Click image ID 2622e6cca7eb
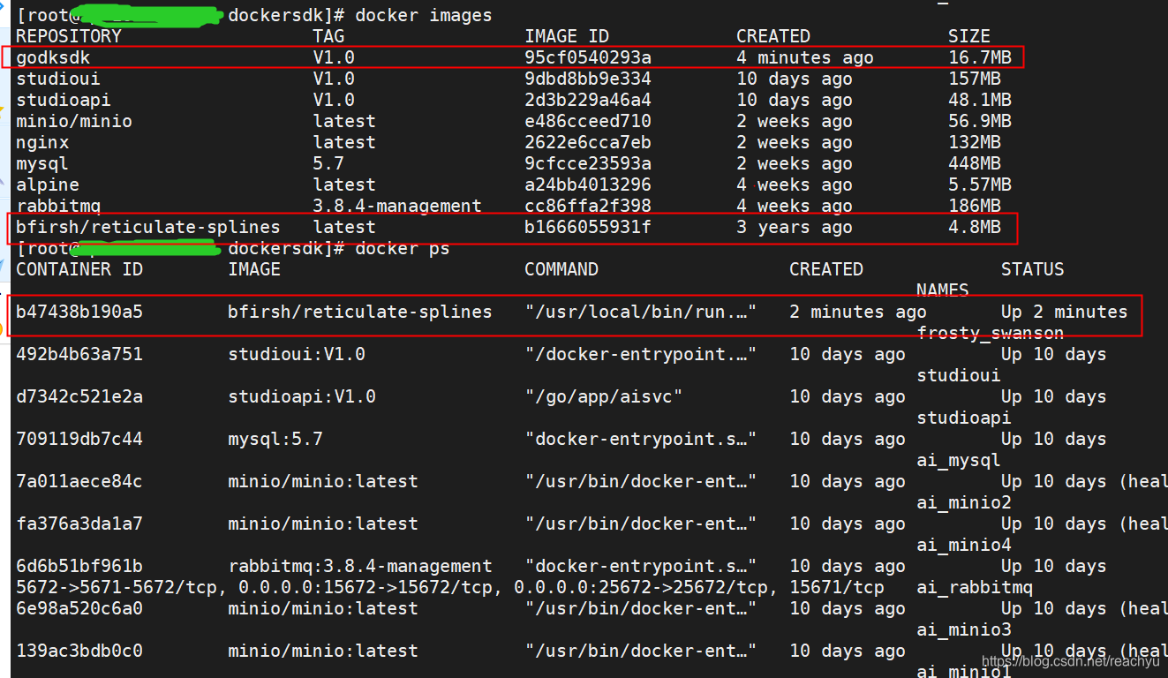Image resolution: width=1168 pixels, height=678 pixels. point(588,142)
